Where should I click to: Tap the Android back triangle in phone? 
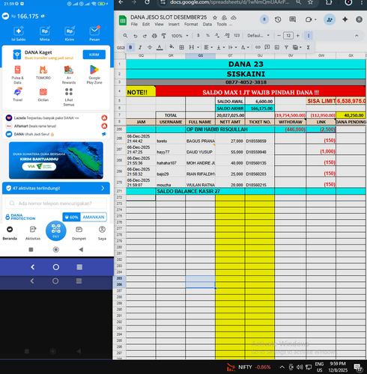[x=81, y=250]
